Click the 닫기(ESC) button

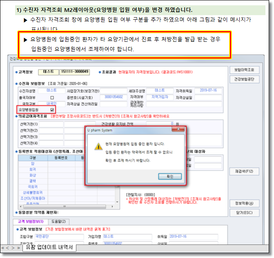pyautogui.click(x=244, y=213)
